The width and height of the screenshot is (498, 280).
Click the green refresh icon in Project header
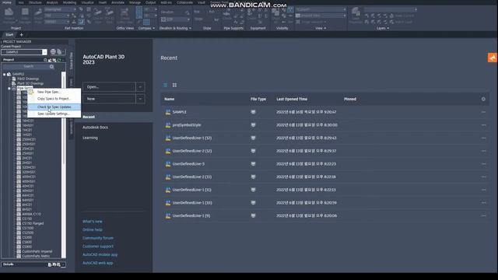pyautogui.click(x=59, y=60)
